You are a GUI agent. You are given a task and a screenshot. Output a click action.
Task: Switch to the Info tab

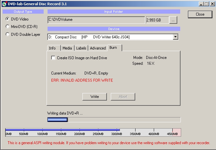pyautogui.click(x=54, y=48)
